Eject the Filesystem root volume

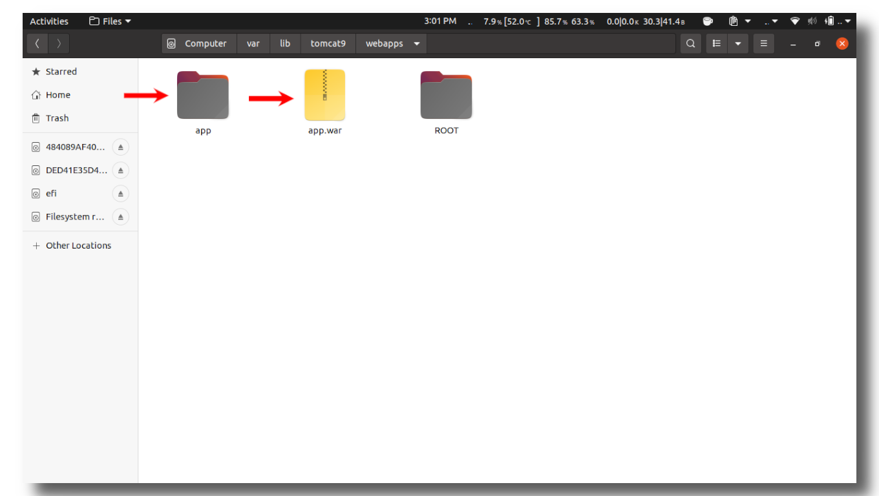(x=120, y=217)
